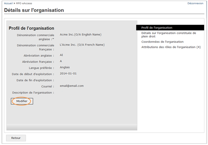Click the Langue préférée label
This screenshot has width=208, height=145.
42,68
